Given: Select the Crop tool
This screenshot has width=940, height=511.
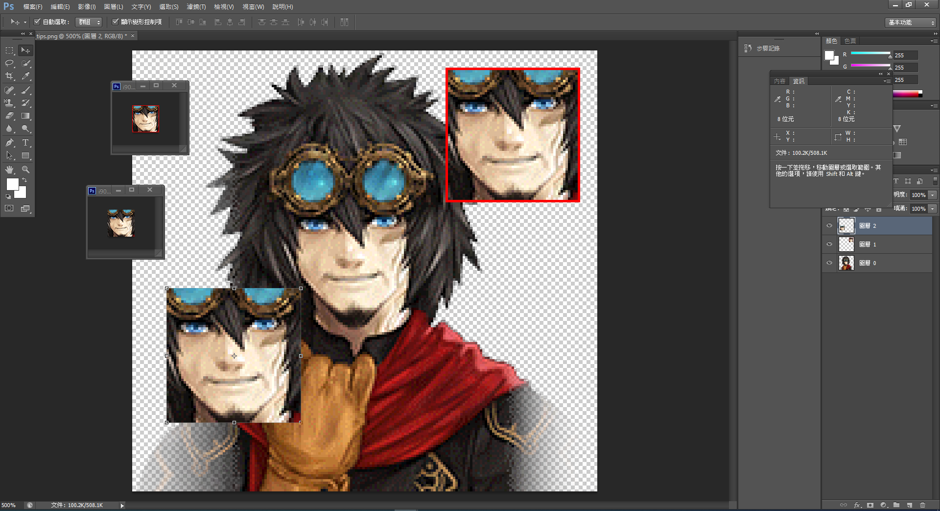Looking at the screenshot, I should (x=9, y=76).
